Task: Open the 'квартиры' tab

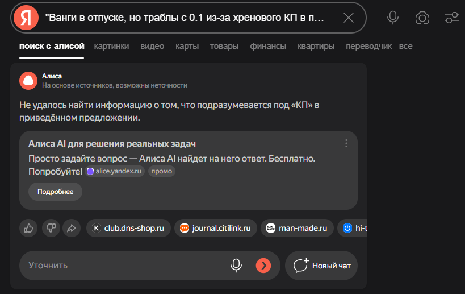Action: [x=316, y=46]
